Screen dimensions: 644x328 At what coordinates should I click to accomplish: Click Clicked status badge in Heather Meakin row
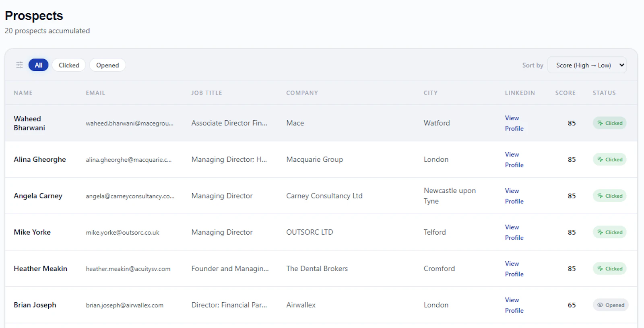(x=609, y=268)
